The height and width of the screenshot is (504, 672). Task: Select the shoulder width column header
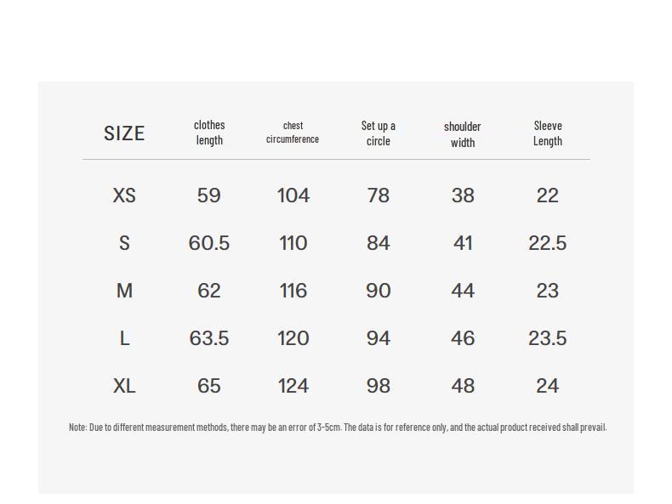click(x=463, y=134)
